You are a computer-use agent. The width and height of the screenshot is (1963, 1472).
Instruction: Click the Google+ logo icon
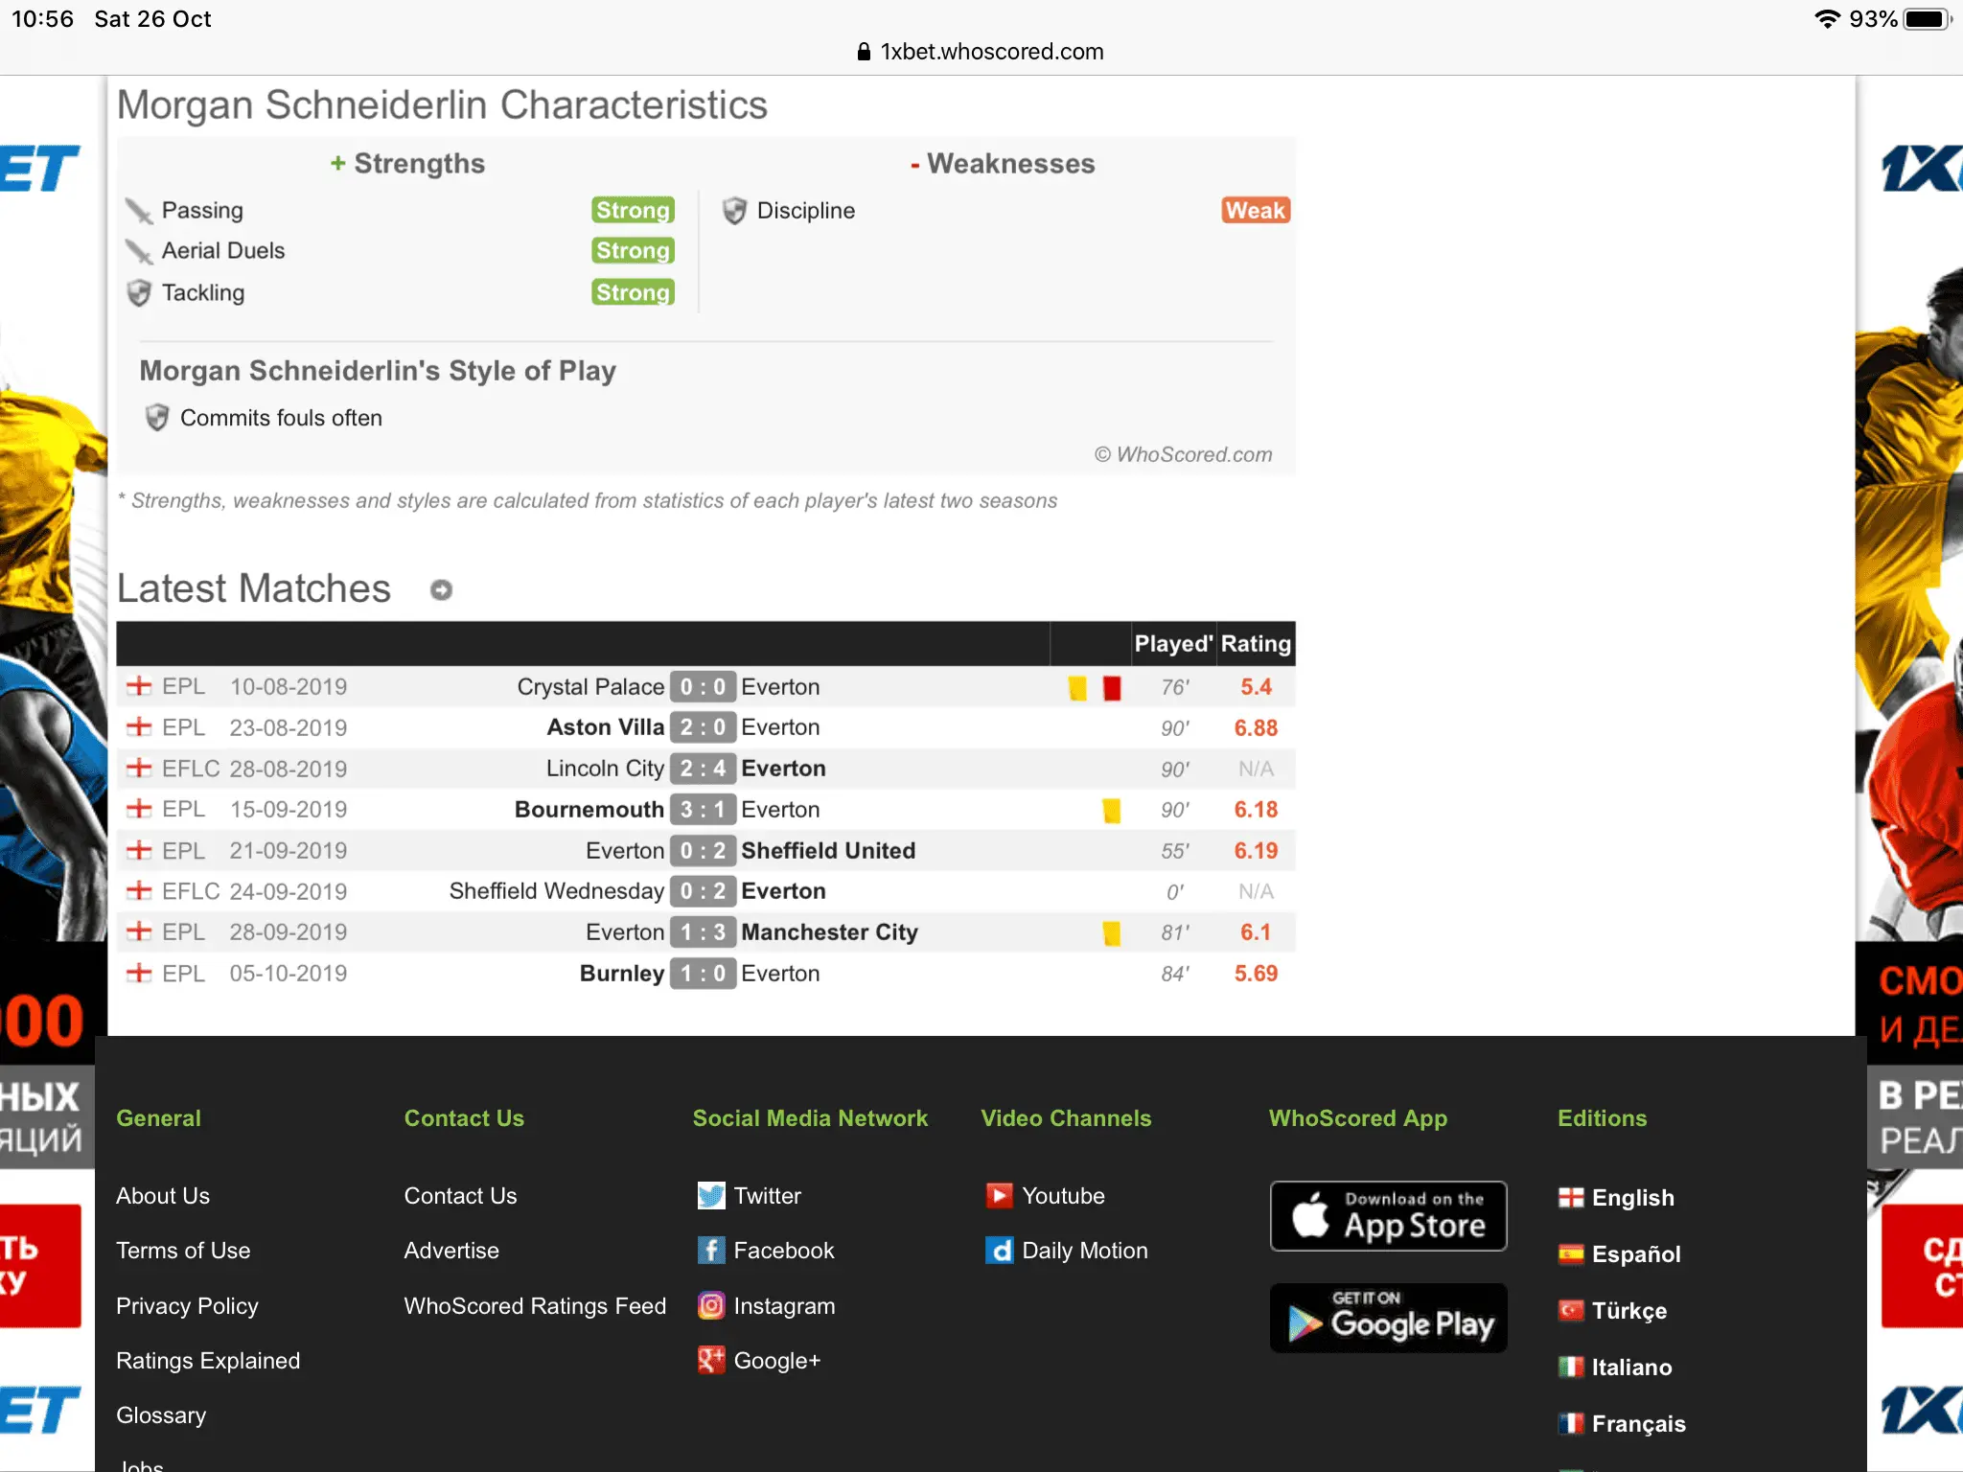point(710,1360)
